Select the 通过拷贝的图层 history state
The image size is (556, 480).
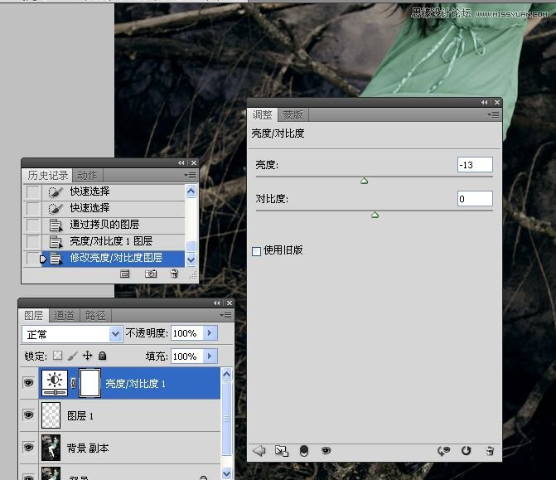coord(114,225)
